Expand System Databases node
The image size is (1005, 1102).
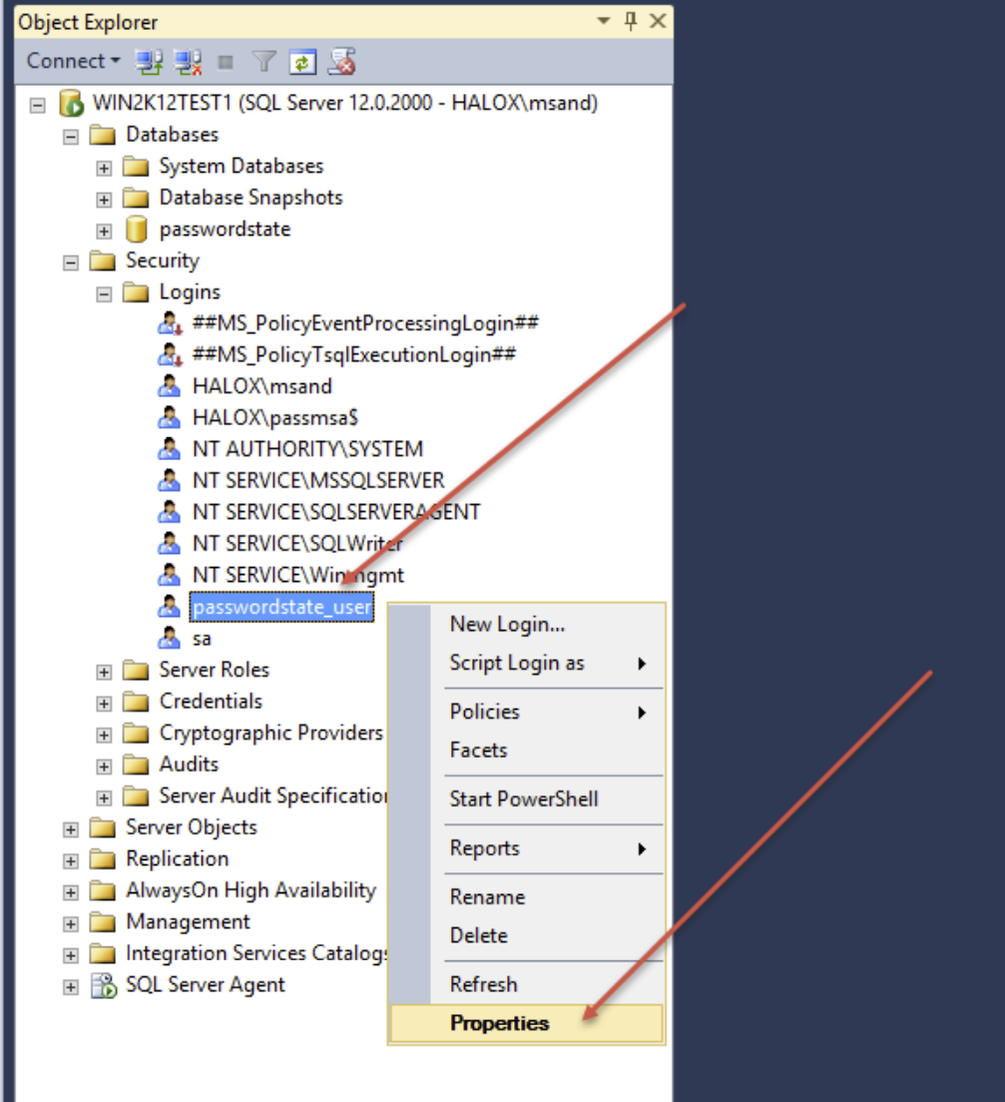pyautogui.click(x=104, y=168)
